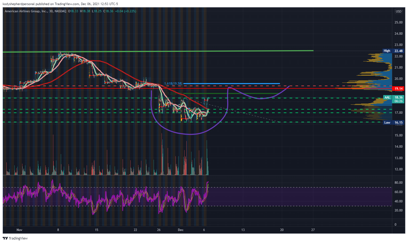
Task: Select the High 22.48 price label
Action: click(393, 51)
